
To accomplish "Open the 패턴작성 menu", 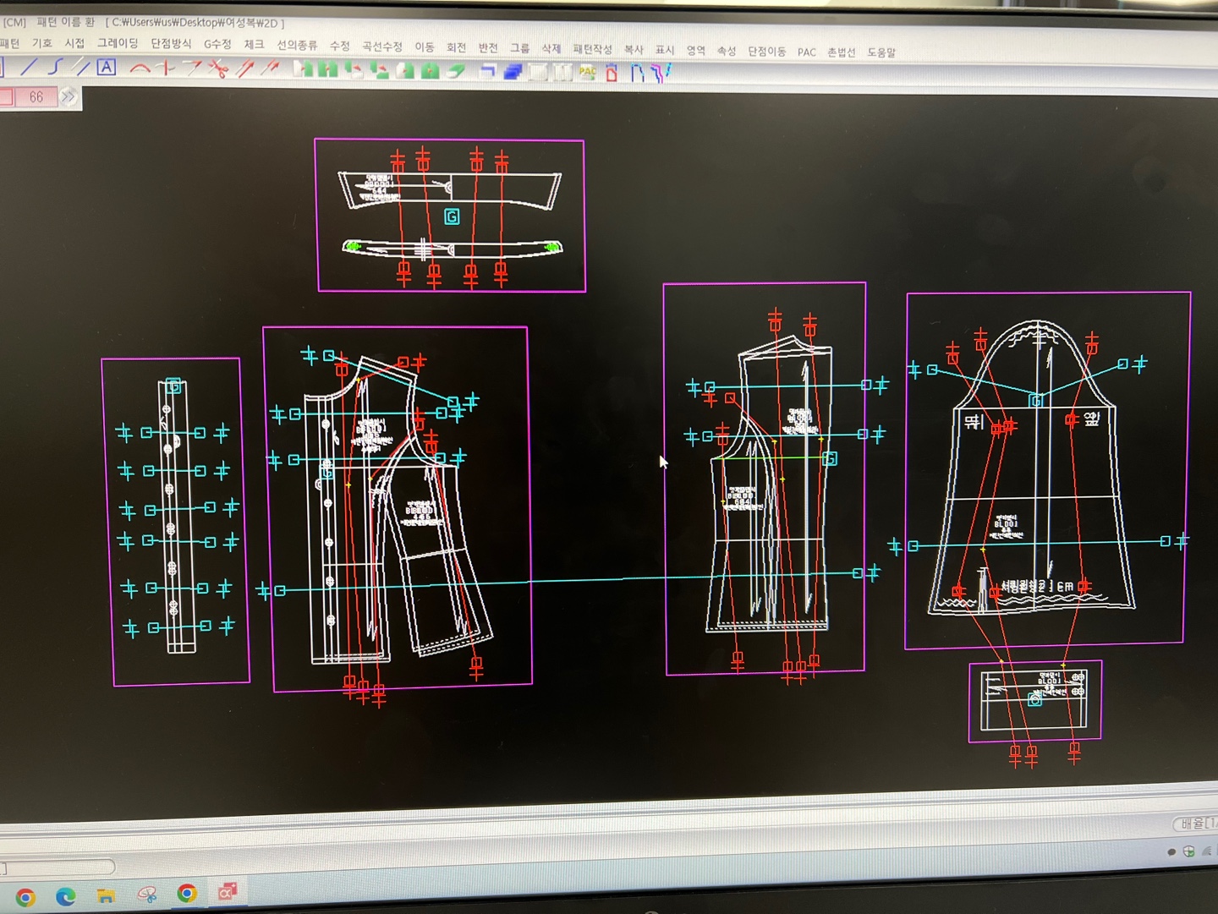I will [x=592, y=49].
